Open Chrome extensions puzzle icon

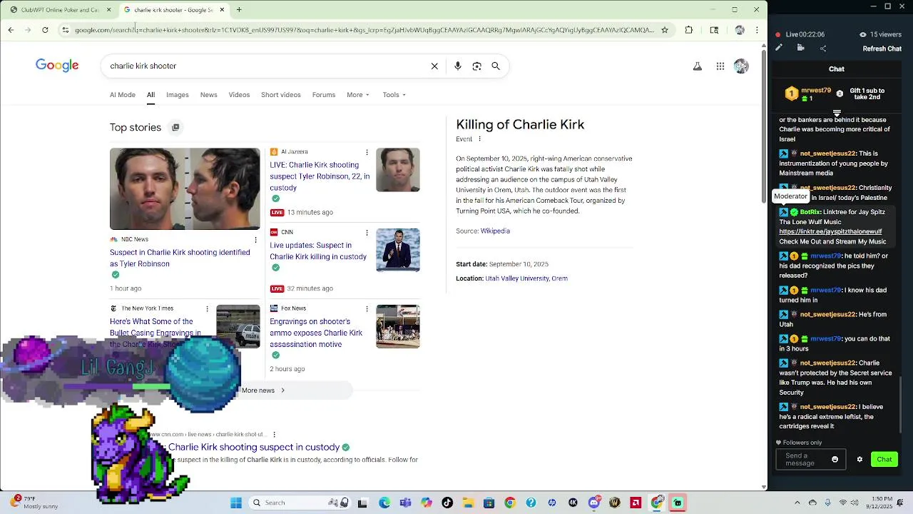coord(688,30)
